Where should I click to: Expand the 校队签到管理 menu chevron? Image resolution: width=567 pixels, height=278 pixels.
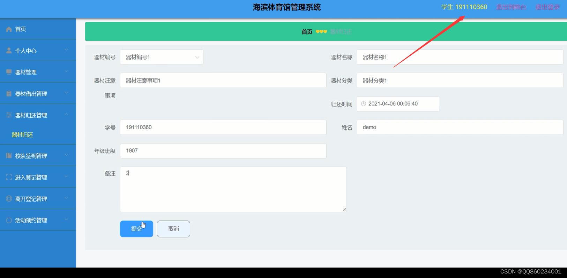[66, 155]
